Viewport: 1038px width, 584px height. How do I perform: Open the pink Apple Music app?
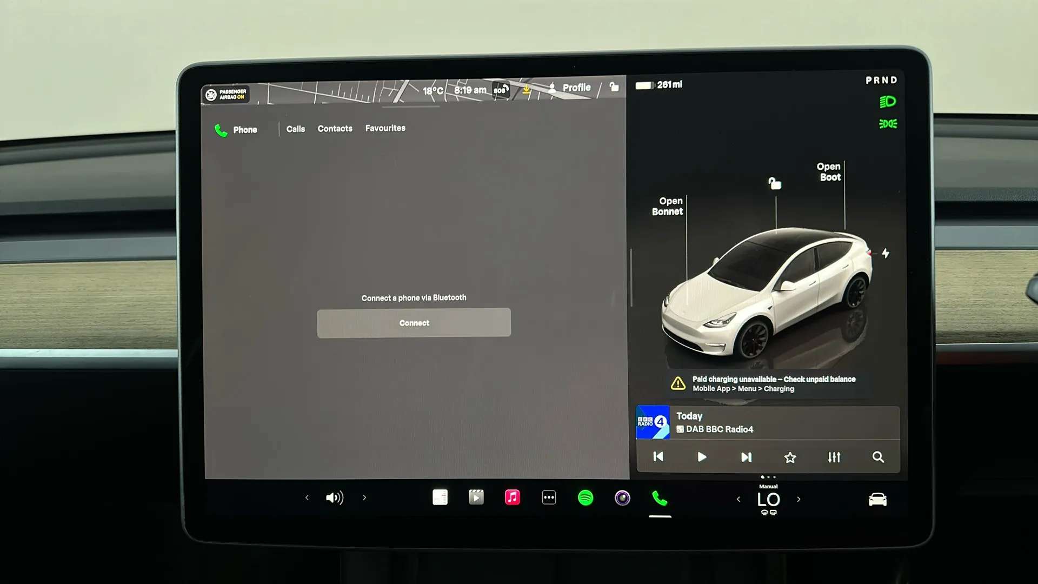(513, 497)
